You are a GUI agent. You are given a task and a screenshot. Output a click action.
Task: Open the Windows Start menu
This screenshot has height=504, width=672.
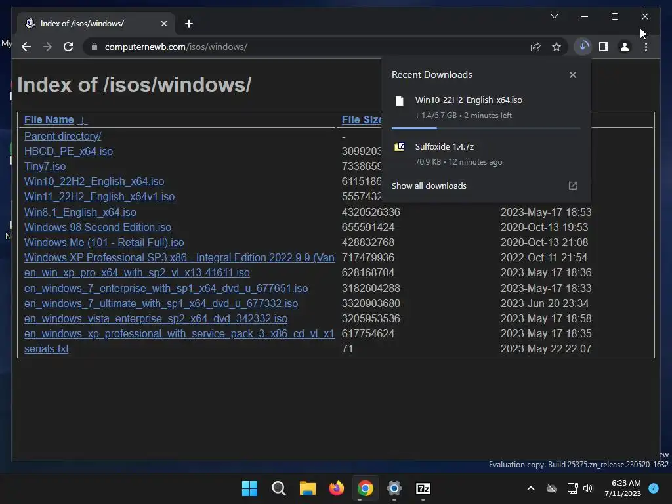249,488
